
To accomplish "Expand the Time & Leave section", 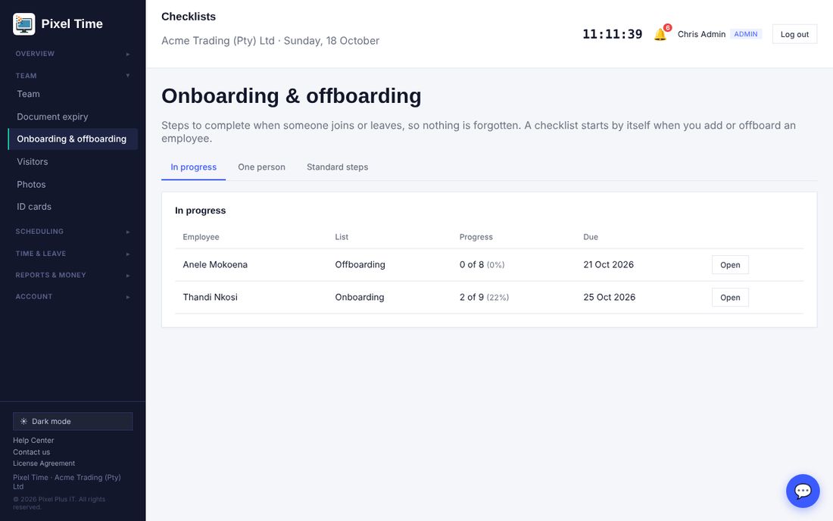I will 73,254.
